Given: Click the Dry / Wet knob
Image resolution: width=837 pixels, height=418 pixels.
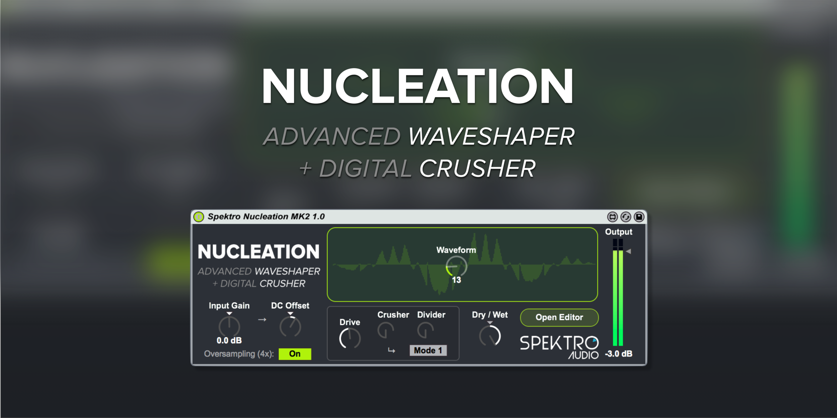Looking at the screenshot, I should point(490,336).
